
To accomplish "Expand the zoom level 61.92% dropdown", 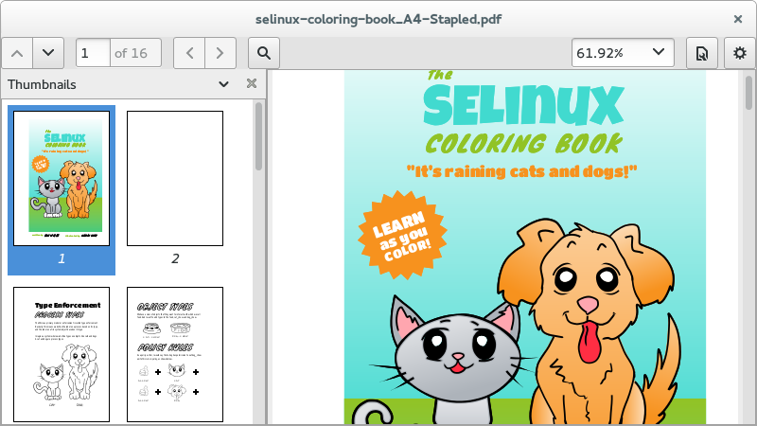I will click(623, 53).
